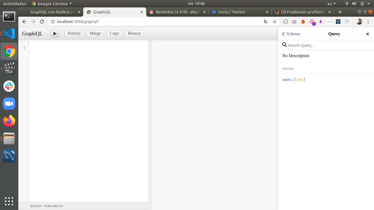Reload the page in Chrome

coord(42,22)
